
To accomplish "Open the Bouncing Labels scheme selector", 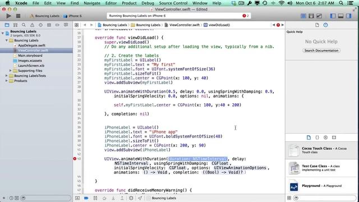I will pyautogui.click(x=45, y=16).
